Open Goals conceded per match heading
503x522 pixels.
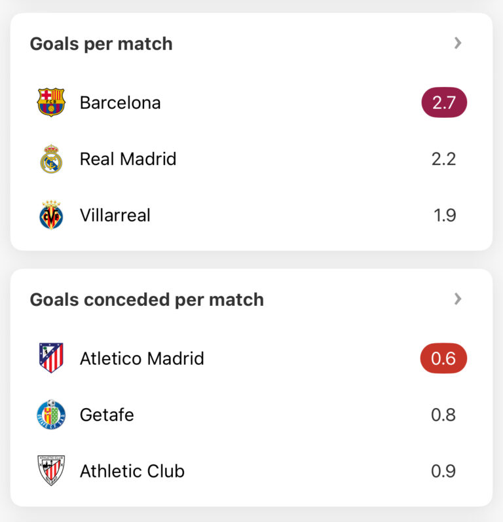[x=147, y=299]
